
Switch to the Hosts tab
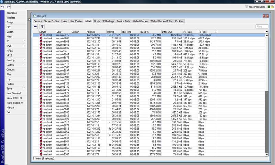(97, 21)
